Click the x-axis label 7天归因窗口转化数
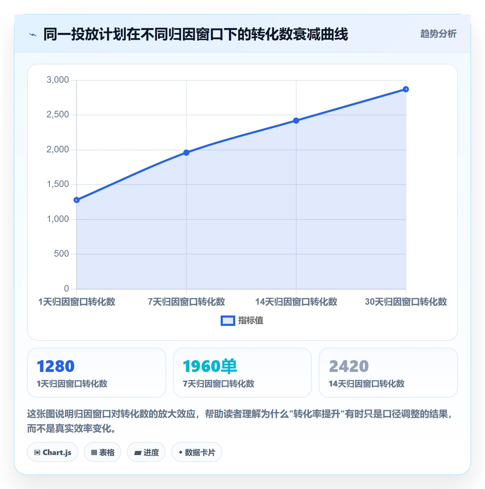 186,302
